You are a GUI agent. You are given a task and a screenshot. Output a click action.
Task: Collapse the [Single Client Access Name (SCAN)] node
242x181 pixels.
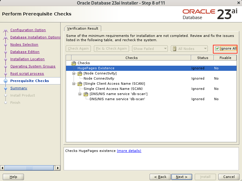coord(74,84)
